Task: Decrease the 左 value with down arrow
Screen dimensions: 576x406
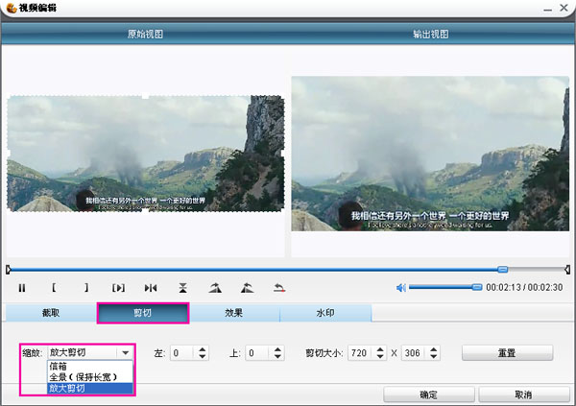Action: click(202, 357)
